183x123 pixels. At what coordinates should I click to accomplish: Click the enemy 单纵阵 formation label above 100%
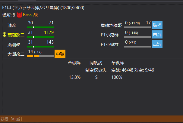pyautogui.click(x=118, y=63)
